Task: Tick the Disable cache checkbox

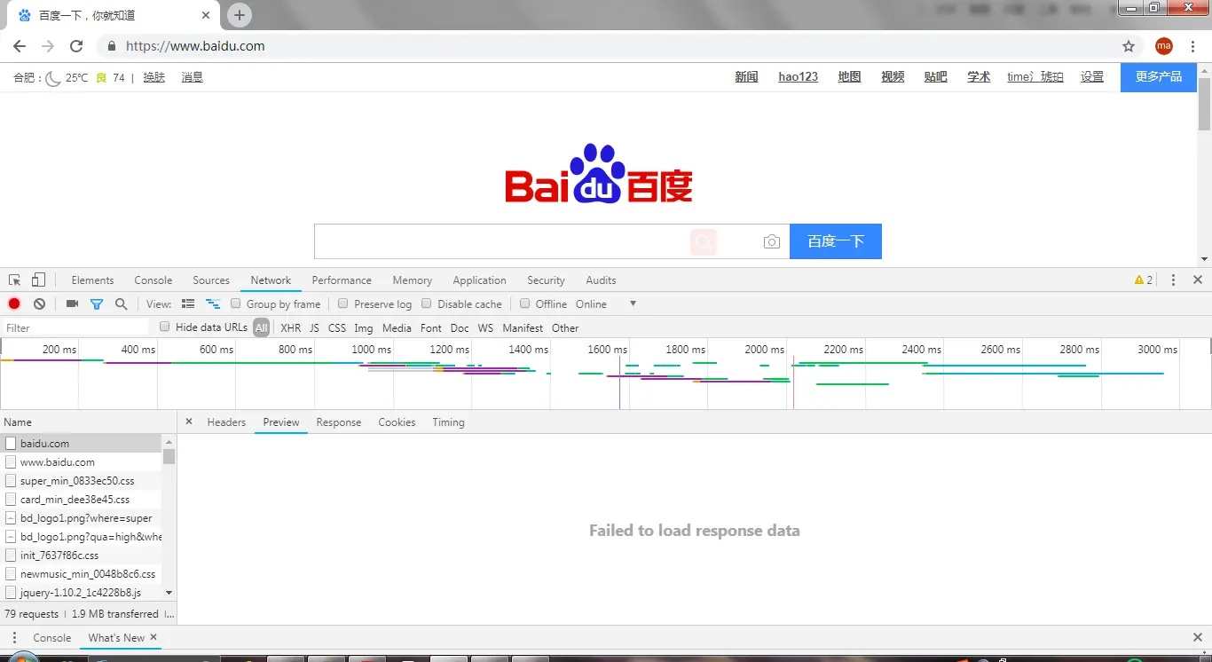Action: click(x=427, y=303)
